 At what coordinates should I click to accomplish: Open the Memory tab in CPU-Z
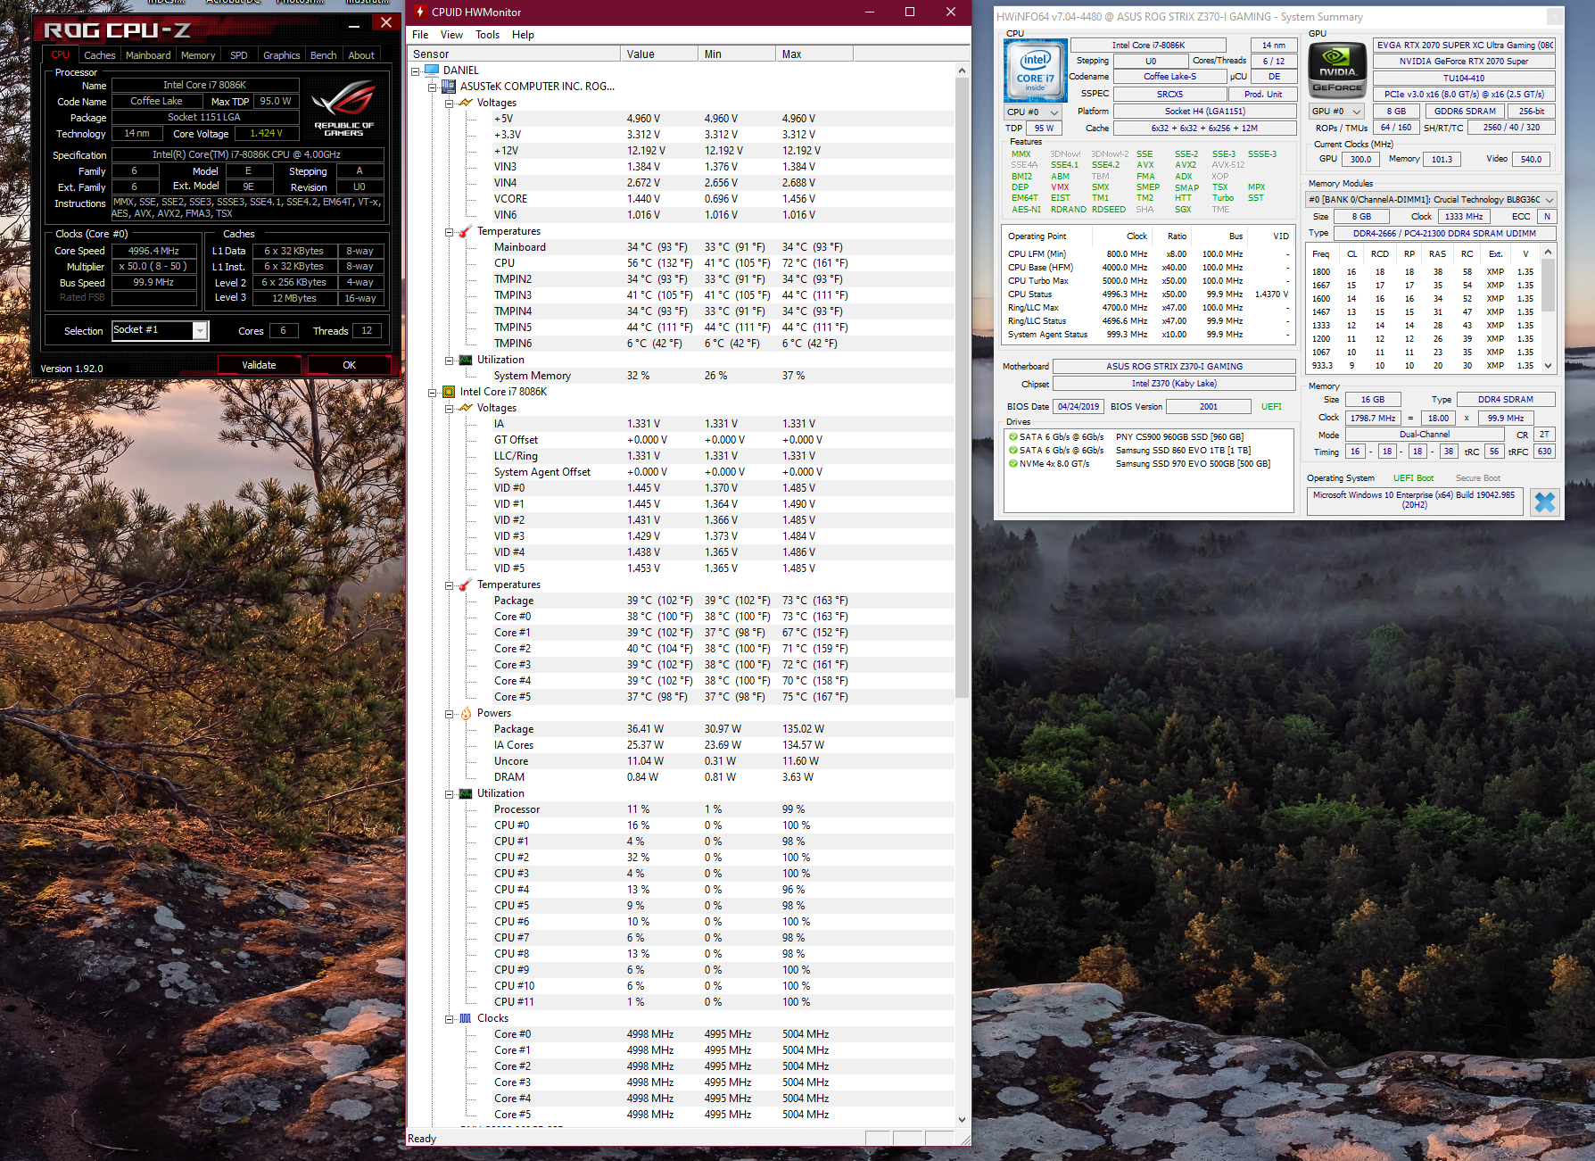pyautogui.click(x=198, y=55)
